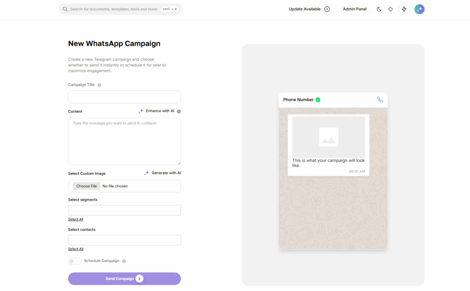Click the 09:30 AM timestamp
Screen dimensions: 470x291
357,171
